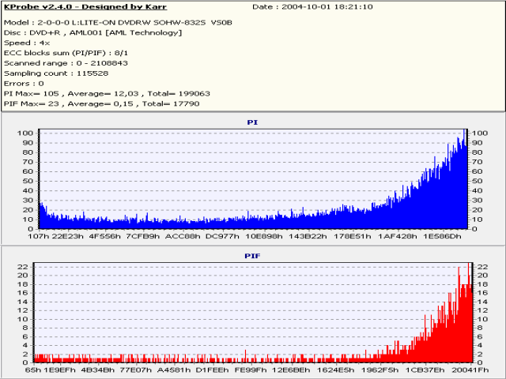This screenshot has width=506, height=379.
Task: Click PIF x-axis label 1962F5h
Action: (x=379, y=370)
